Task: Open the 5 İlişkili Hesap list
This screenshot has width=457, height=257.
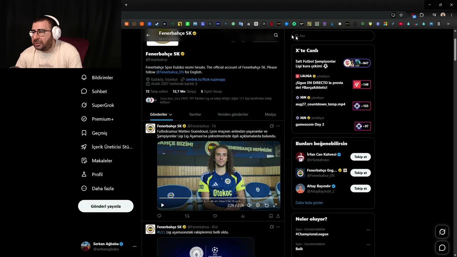Action: click(211, 91)
